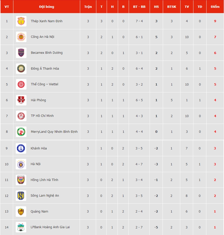Click the BT - BB column header
Viewport: 224px width, 235px height.
(x=139, y=7)
